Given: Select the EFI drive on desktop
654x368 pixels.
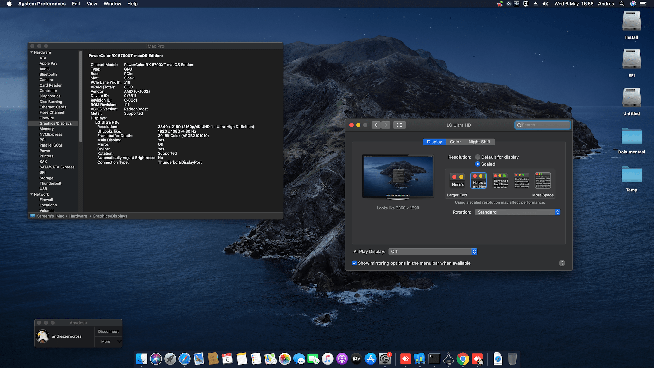Looking at the screenshot, I should pos(632,63).
